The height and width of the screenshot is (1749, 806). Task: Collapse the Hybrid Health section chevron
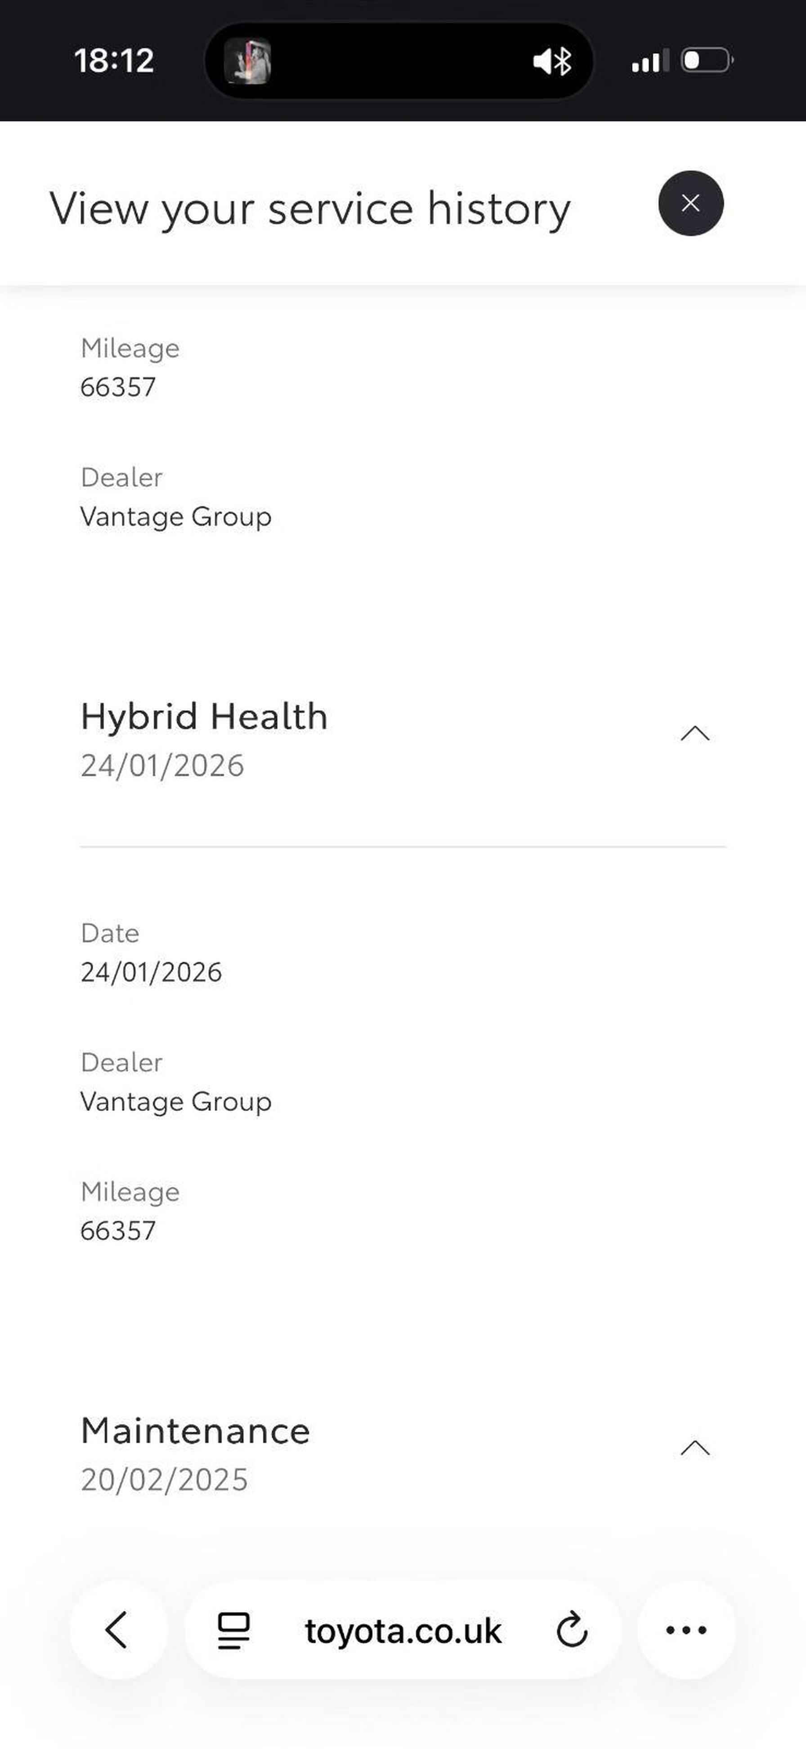click(x=695, y=734)
